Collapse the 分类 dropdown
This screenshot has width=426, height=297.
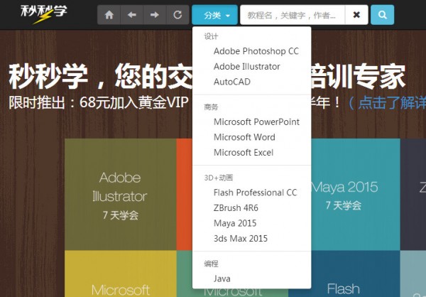[x=214, y=15]
